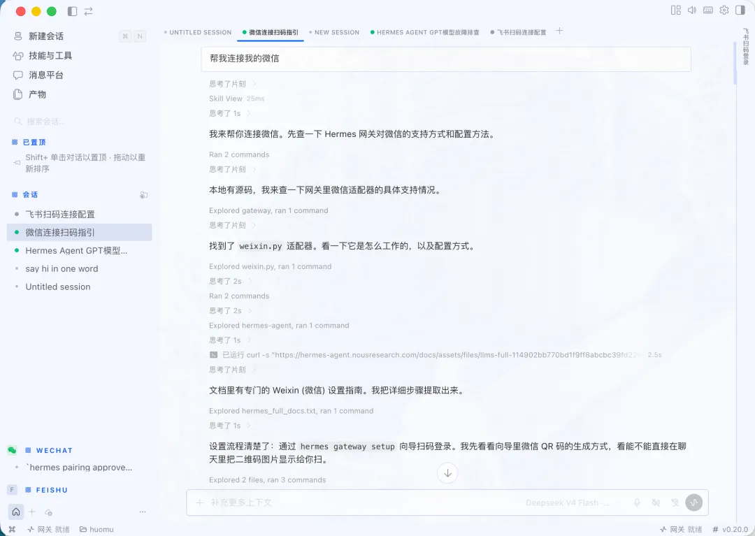Toggle the right sidebar panel icon
The width and height of the screenshot is (755, 536).
740,10
